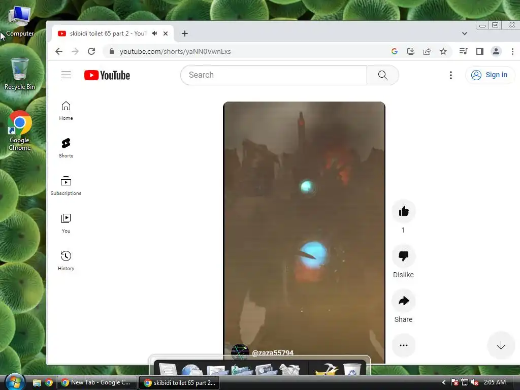Select Google Chrome desktop shortcut
The width and height of the screenshot is (520, 390).
(20, 131)
